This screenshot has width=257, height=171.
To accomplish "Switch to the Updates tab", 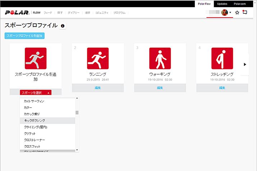I will tap(222, 4).
